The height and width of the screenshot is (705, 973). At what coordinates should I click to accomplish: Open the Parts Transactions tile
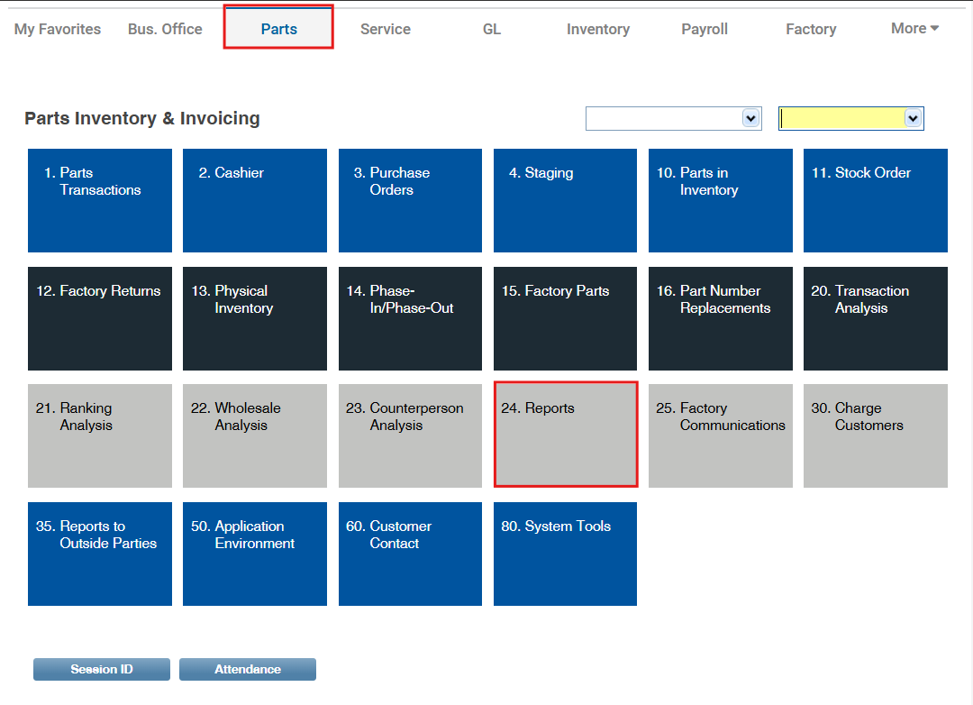pos(100,201)
